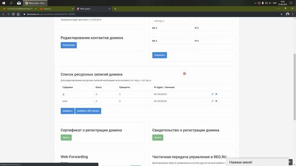296x166 pixels.
Task: Edit the www subdomain record
Action: pos(212,101)
